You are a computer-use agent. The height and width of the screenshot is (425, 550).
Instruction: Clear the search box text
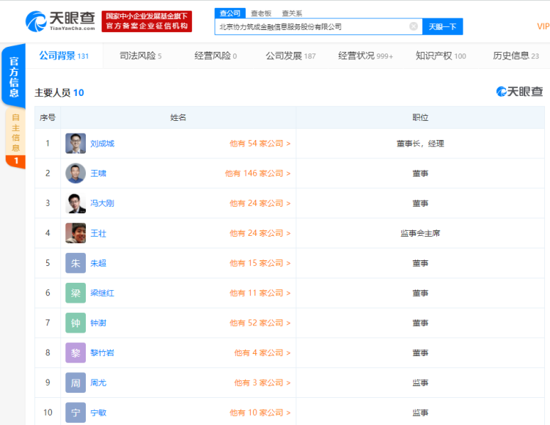coord(414,26)
